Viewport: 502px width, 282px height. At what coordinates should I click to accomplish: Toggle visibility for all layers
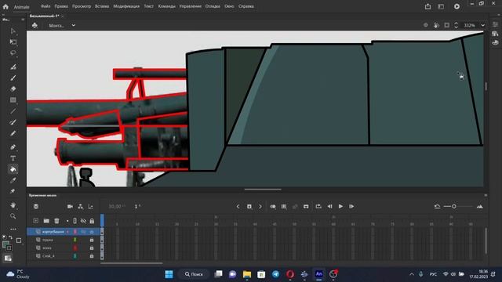(83, 221)
